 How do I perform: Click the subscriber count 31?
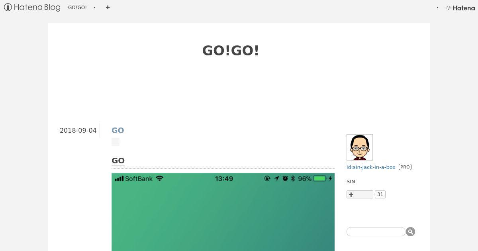(x=380, y=194)
